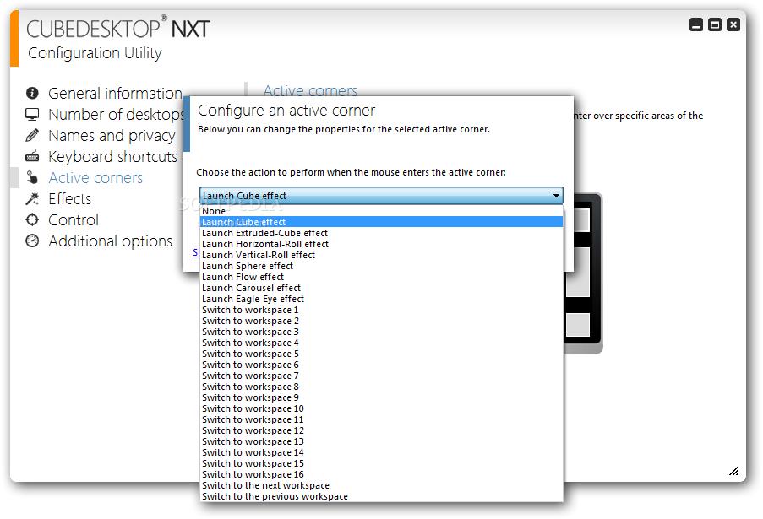
Task: Open the Effects settings page
Action: coord(69,199)
